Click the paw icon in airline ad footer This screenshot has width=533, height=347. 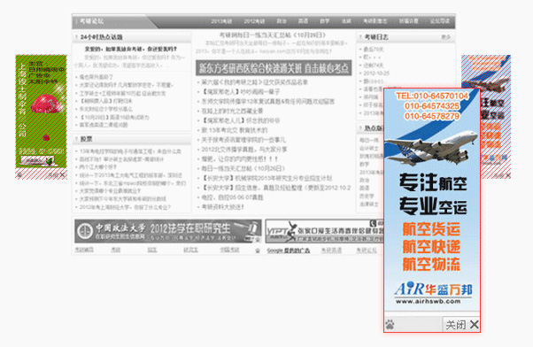[390, 325]
